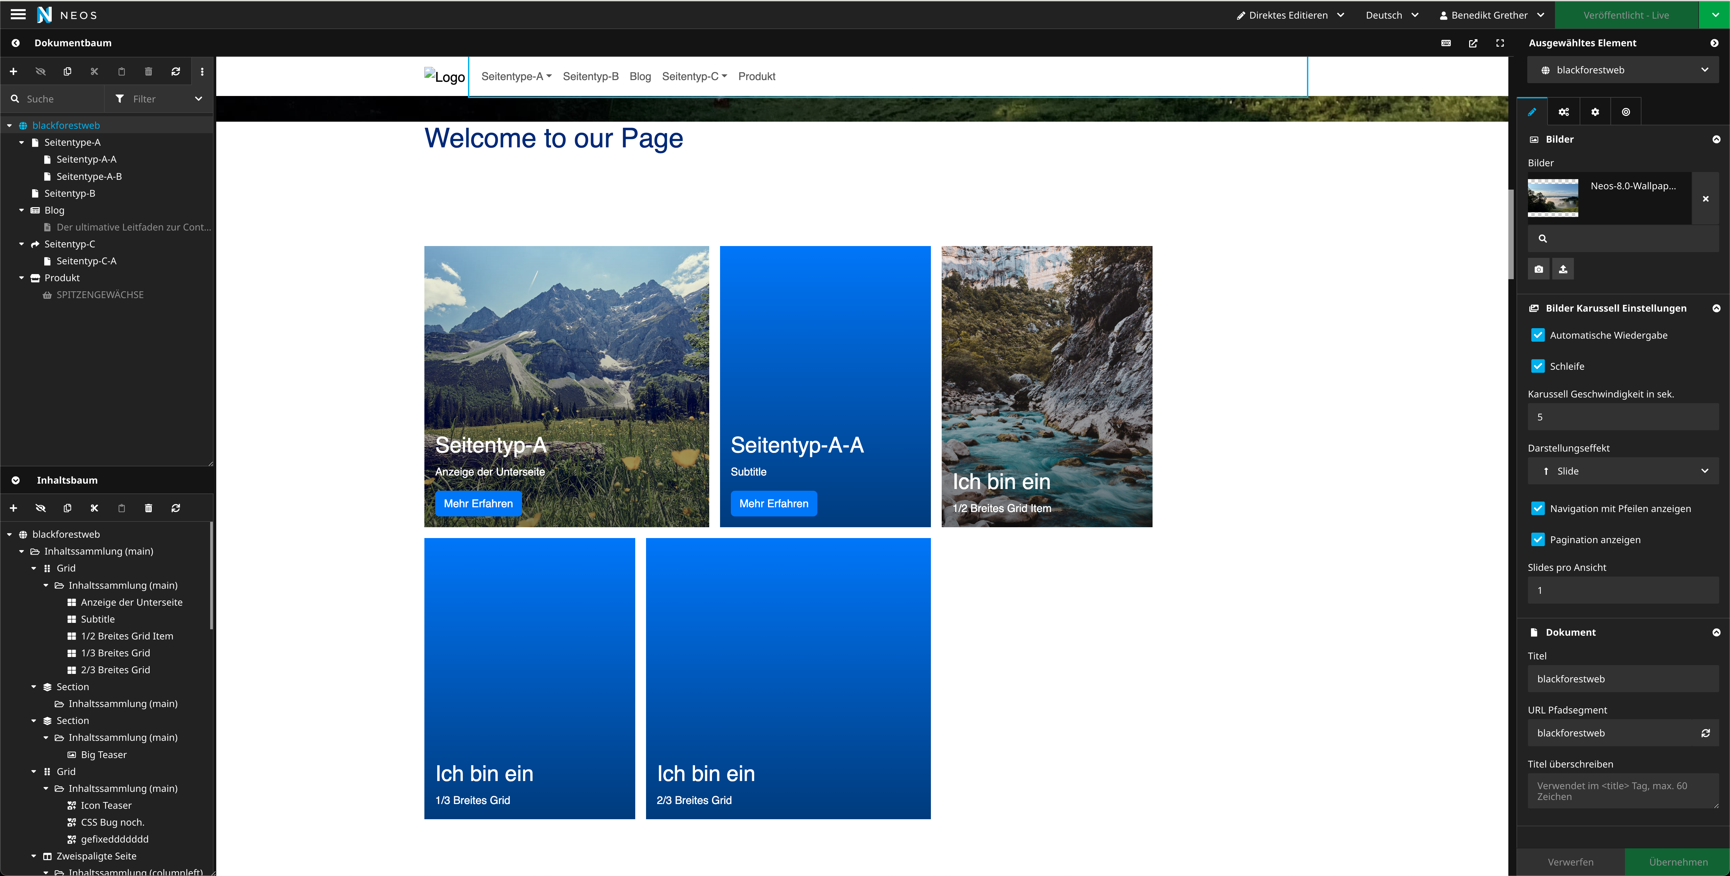Disable Pagination anzeigen checkbox

(x=1537, y=539)
